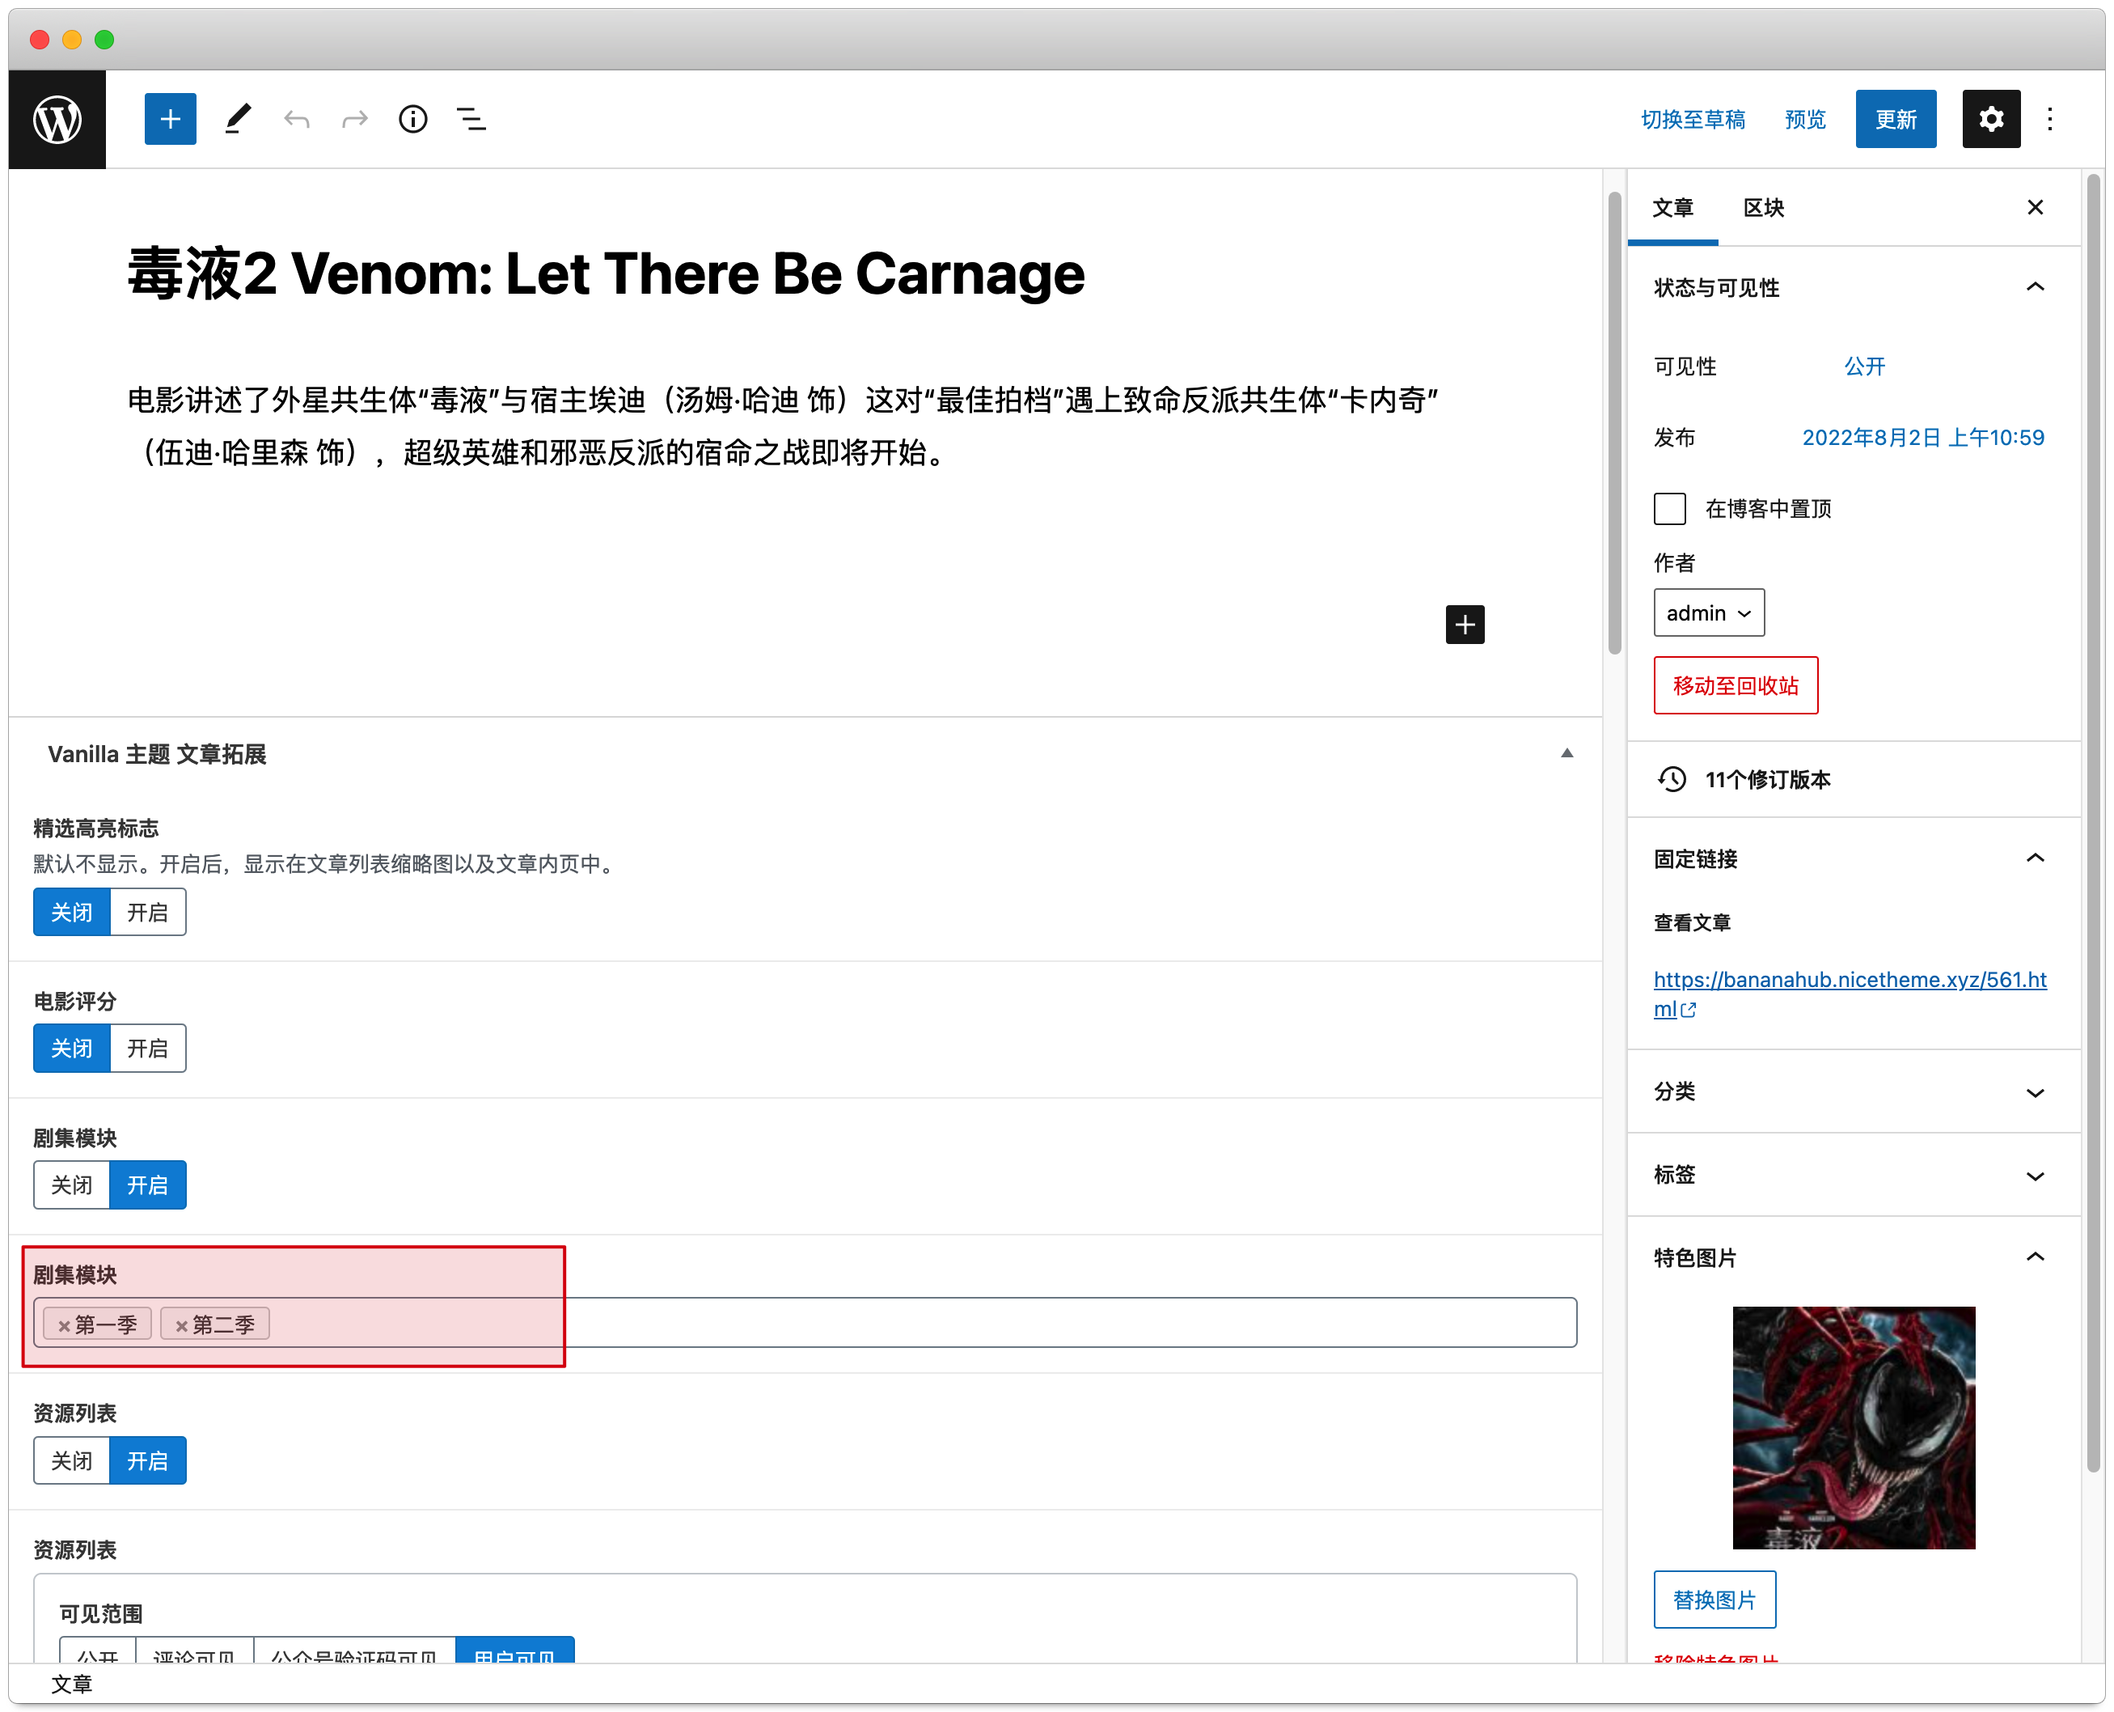The width and height of the screenshot is (2114, 1712).
Task: Open the admin author dropdown
Action: tap(1709, 613)
